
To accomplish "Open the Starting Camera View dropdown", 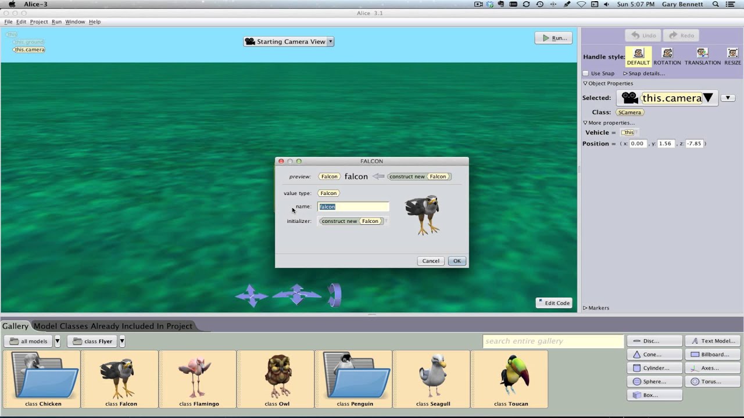I will [330, 41].
